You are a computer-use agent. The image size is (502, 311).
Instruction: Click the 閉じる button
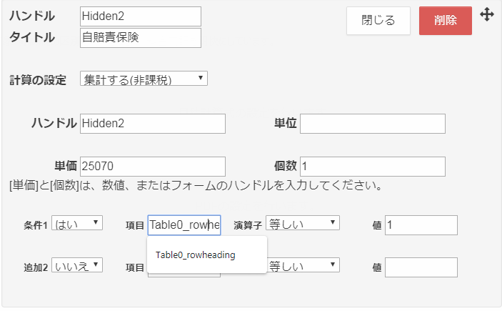coord(378,21)
